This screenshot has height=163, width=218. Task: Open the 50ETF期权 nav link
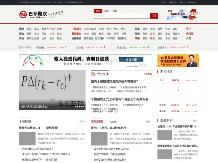tap(120, 29)
